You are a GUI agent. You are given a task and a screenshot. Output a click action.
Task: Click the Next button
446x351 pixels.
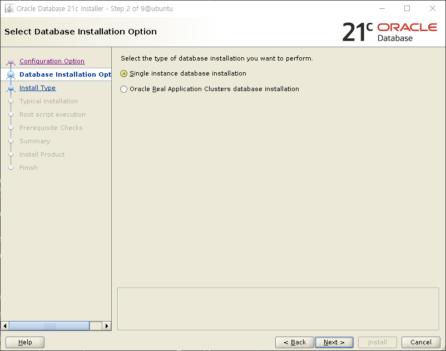tap(334, 342)
